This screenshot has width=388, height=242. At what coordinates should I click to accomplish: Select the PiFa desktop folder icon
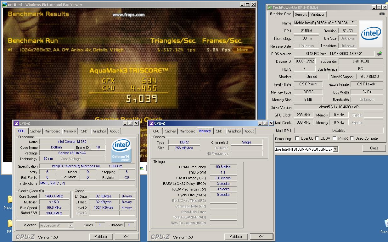10,223
